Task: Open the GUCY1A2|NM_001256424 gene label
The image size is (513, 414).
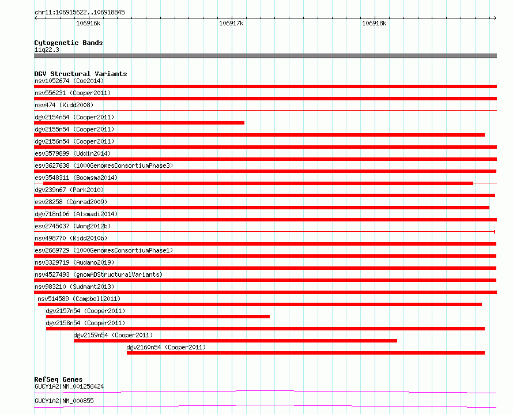Action: [69, 386]
